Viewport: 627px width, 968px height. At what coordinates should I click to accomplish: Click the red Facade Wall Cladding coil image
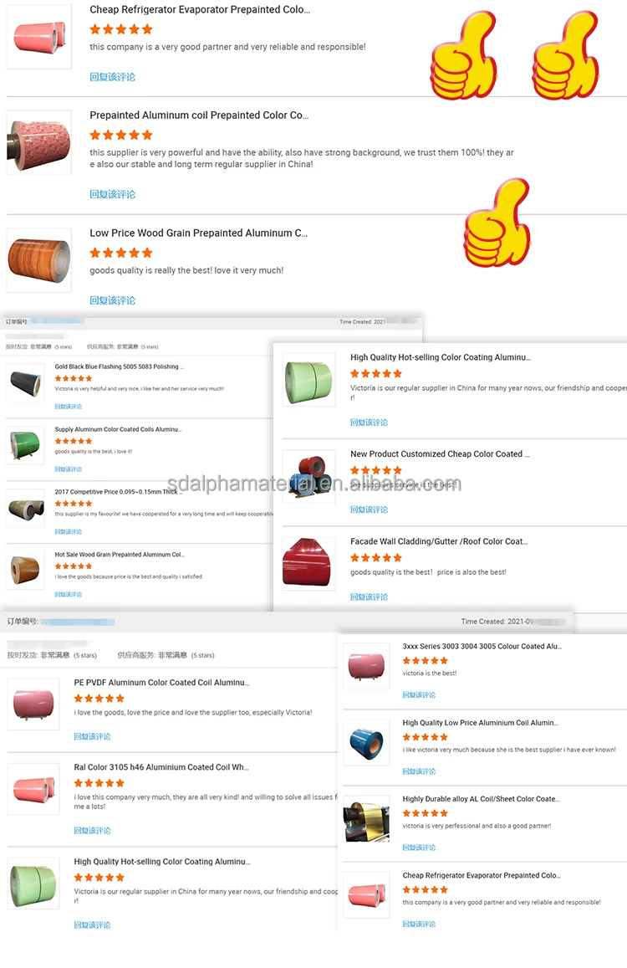click(309, 562)
